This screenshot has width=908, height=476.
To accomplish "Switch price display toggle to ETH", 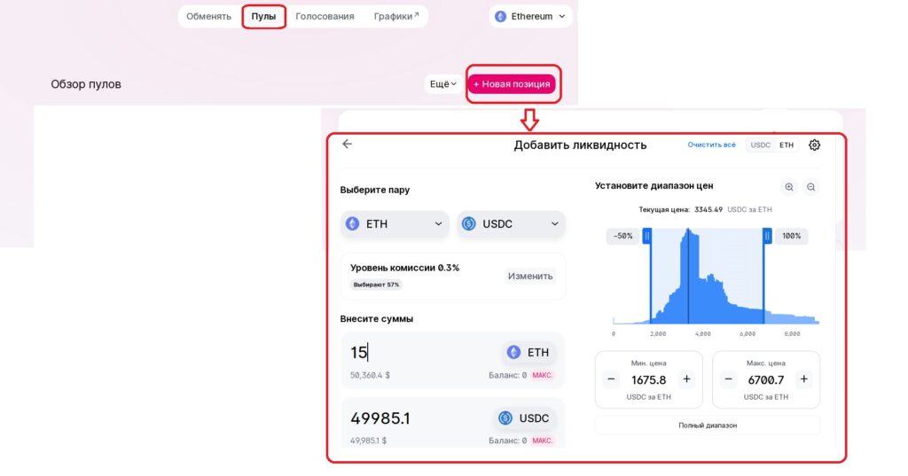I will [787, 144].
